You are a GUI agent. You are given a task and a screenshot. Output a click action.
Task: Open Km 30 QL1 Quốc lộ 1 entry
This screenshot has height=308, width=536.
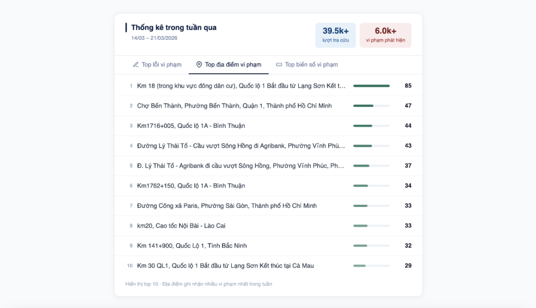pyautogui.click(x=225, y=266)
